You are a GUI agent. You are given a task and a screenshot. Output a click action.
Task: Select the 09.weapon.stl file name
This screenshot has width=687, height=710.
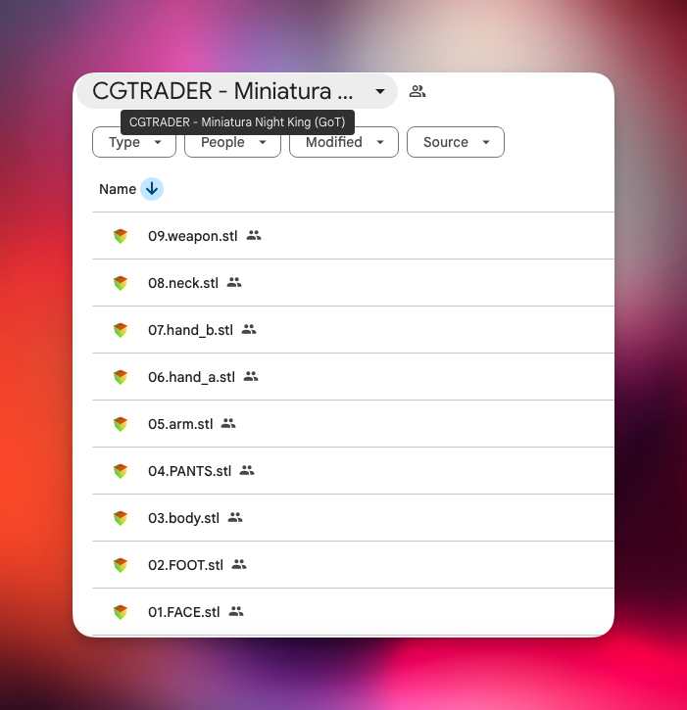tap(193, 236)
